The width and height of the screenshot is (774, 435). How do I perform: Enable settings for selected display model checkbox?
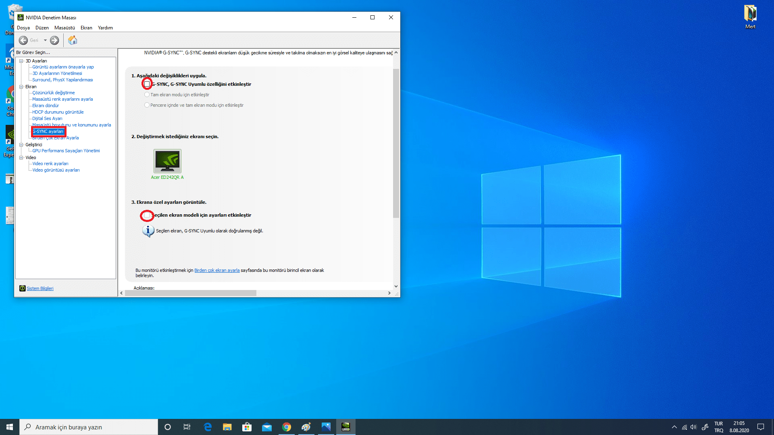point(147,215)
